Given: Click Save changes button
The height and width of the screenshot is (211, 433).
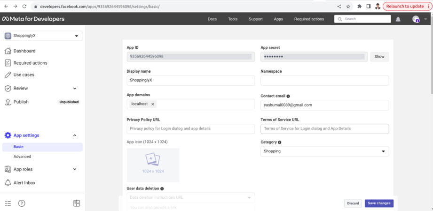Looking at the screenshot, I should 379,203.
